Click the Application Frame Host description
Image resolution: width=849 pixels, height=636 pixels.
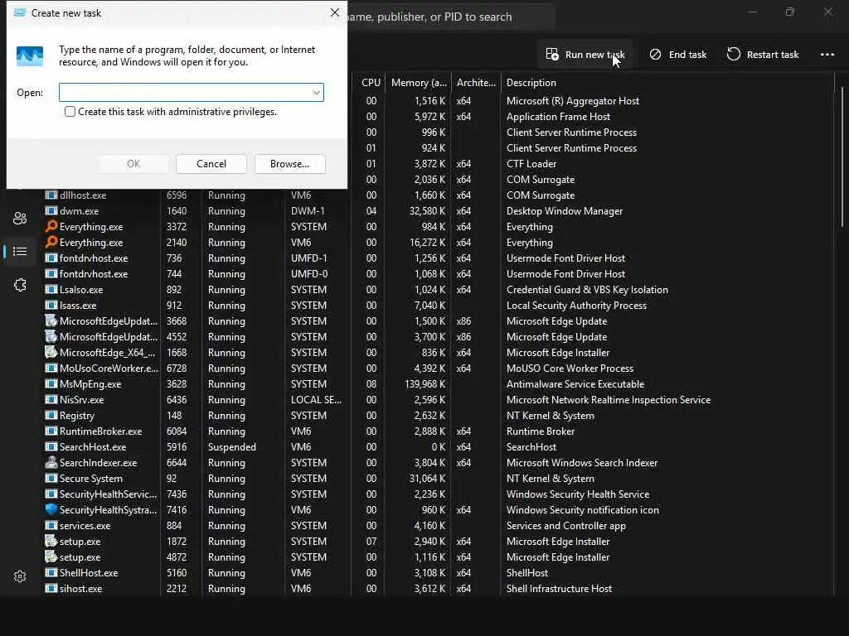558,117
